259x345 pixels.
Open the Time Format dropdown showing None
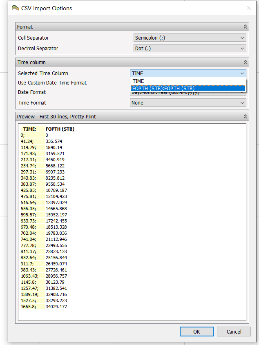pos(188,103)
